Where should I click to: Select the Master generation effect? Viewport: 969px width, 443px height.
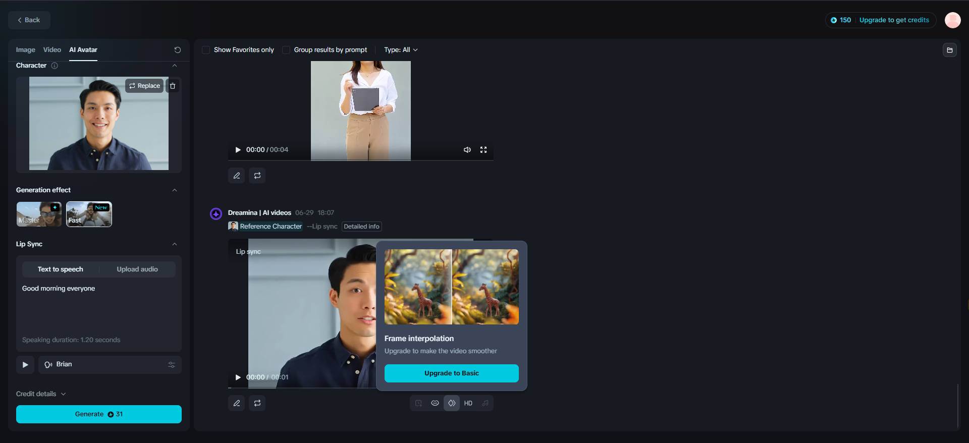(39, 214)
